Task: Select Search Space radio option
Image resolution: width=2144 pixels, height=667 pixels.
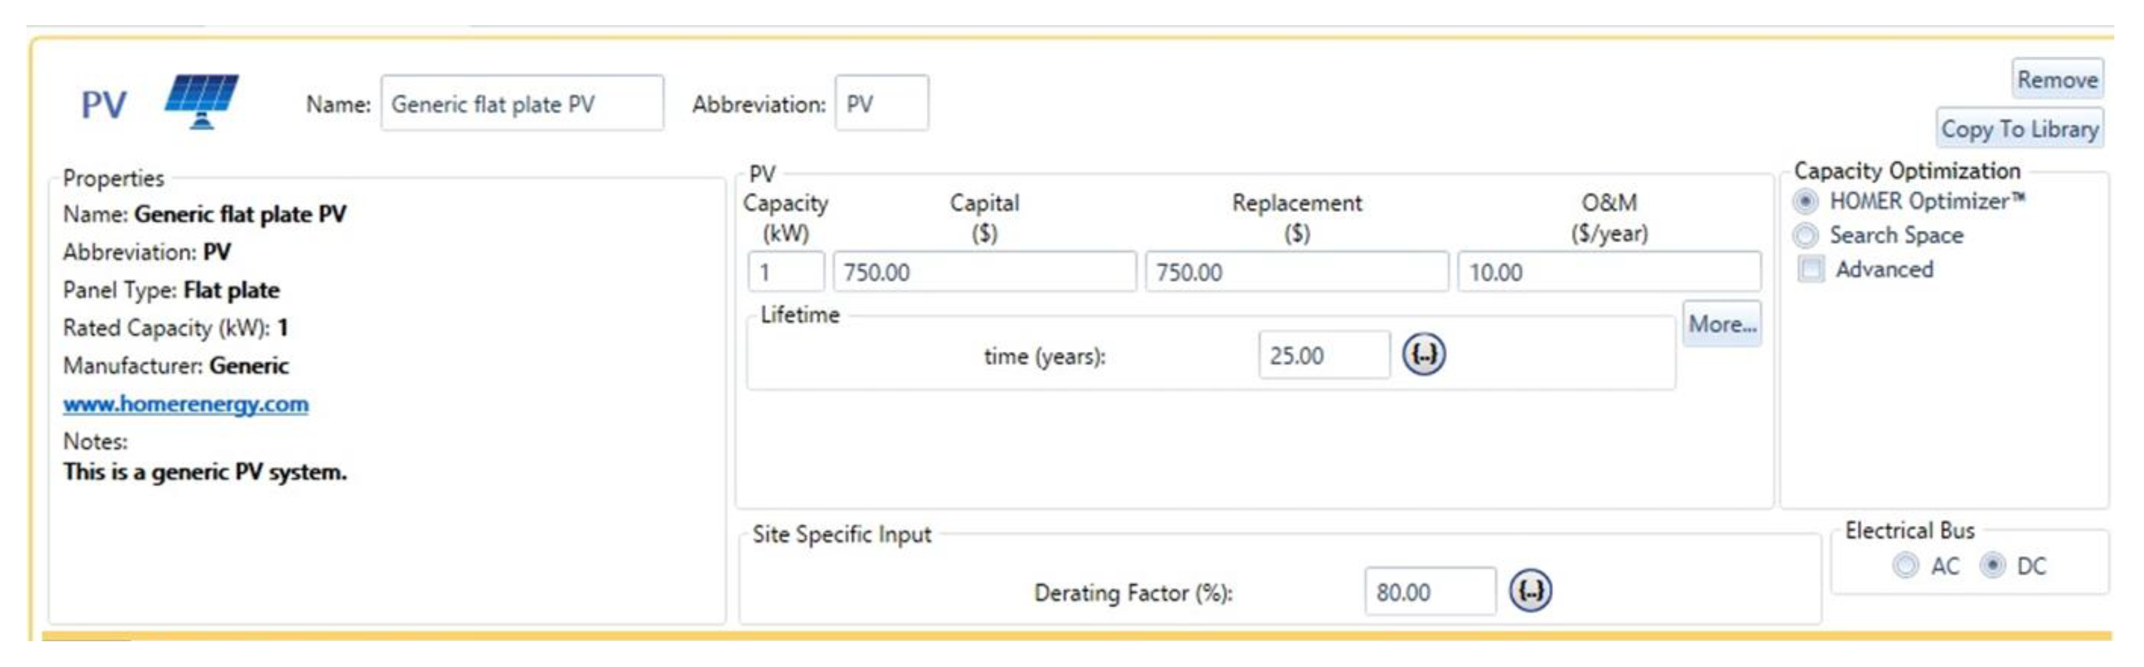Action: [1806, 237]
